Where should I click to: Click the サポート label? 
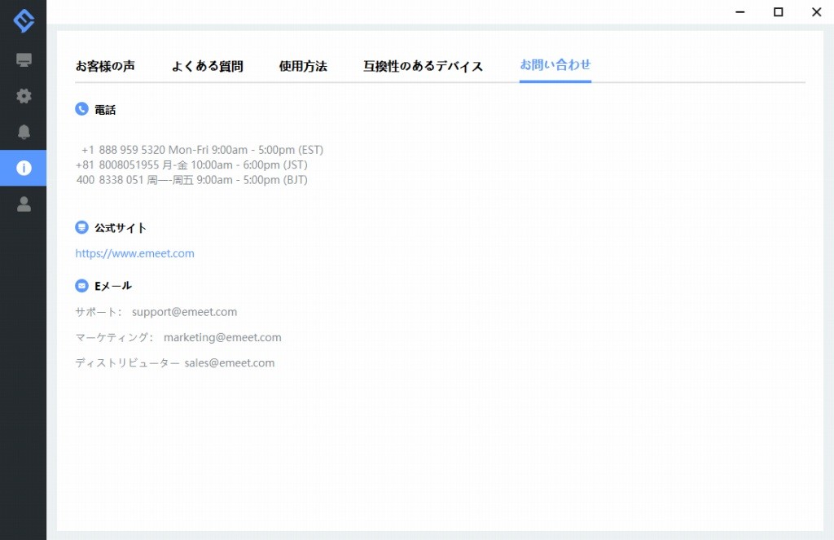click(98, 312)
